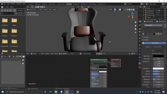This screenshot has height=94, width=167.
Task: Open viewport Add menu
Action: click(x=50, y=10)
